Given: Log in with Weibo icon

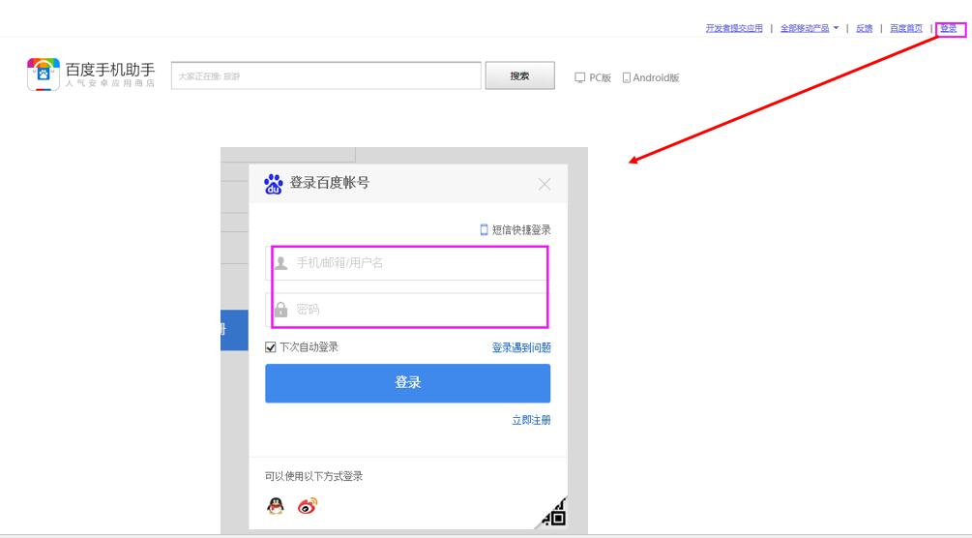Looking at the screenshot, I should pyautogui.click(x=308, y=506).
